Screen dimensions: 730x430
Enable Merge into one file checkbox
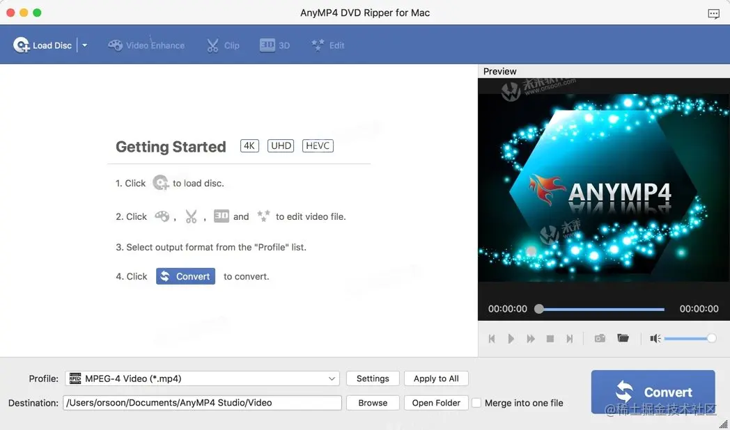pyautogui.click(x=476, y=403)
